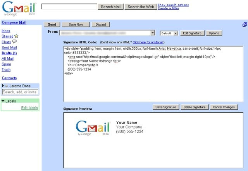Click Cancel Changes button
Viewport: 248px width, 171px height.
[x=224, y=107]
